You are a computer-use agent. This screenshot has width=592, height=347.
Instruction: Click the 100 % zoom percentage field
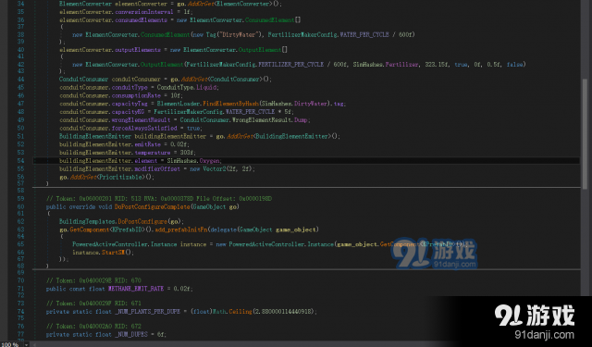coord(10,344)
